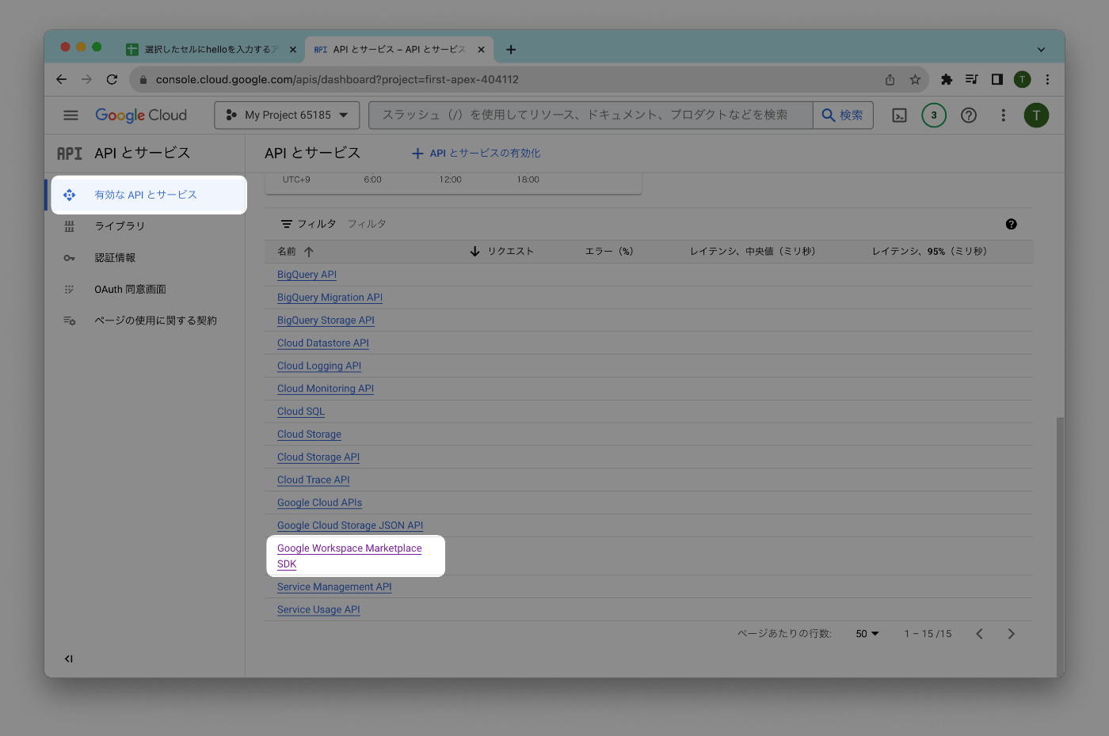The width and height of the screenshot is (1109, 736).
Task: Reload the current page
Action: (x=112, y=79)
